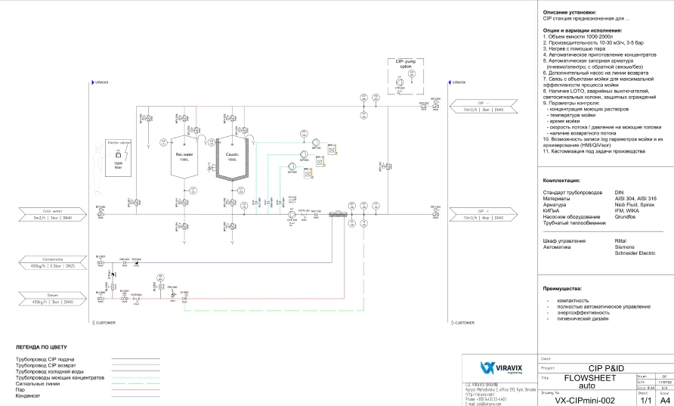Click the CTP100 main pump symbol
The width and height of the screenshot is (674, 406).
(x=292, y=215)
